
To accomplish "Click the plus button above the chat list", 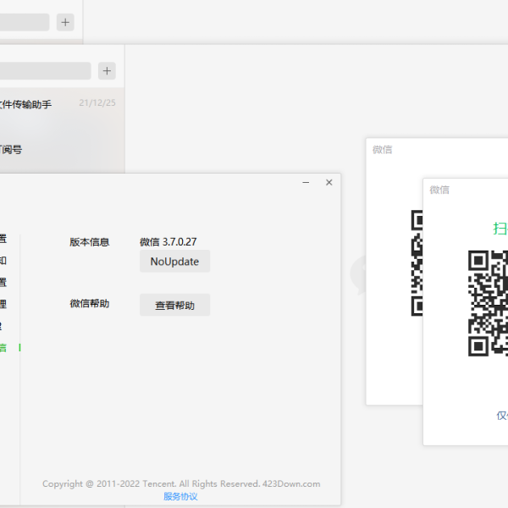I will pos(107,70).
